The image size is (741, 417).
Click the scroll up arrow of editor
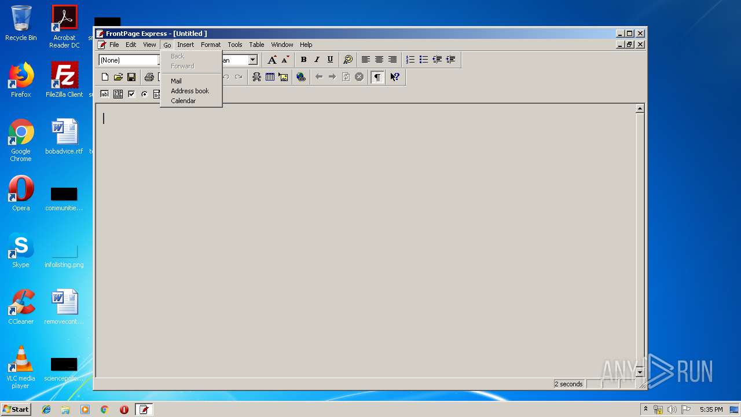click(x=640, y=109)
